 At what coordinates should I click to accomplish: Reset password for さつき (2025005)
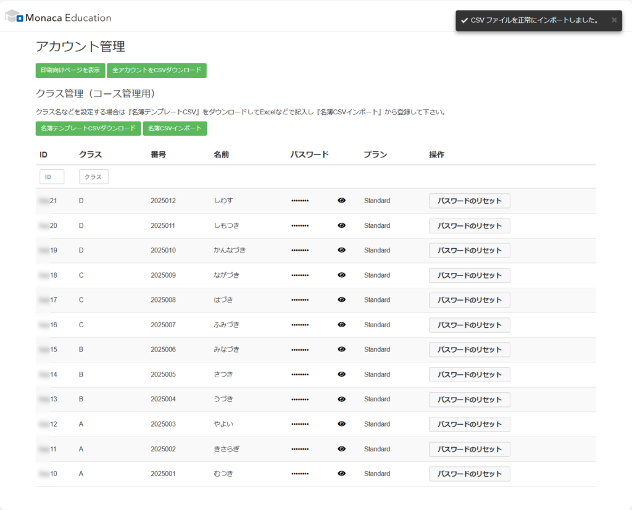click(470, 375)
